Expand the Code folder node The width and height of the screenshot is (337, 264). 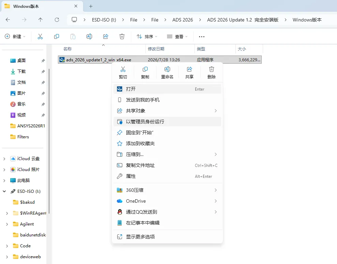[x=7, y=246]
